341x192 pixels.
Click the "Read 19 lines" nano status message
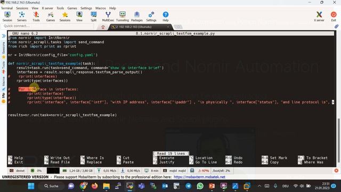click(171, 154)
